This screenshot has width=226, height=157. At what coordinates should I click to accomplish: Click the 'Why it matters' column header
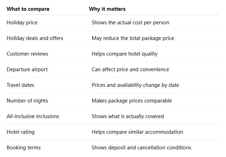pyautogui.click(x=107, y=9)
